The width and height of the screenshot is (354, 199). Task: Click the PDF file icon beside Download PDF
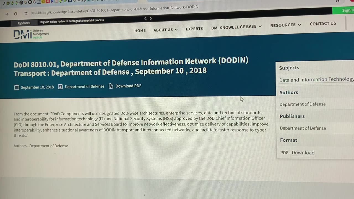pos(111,86)
